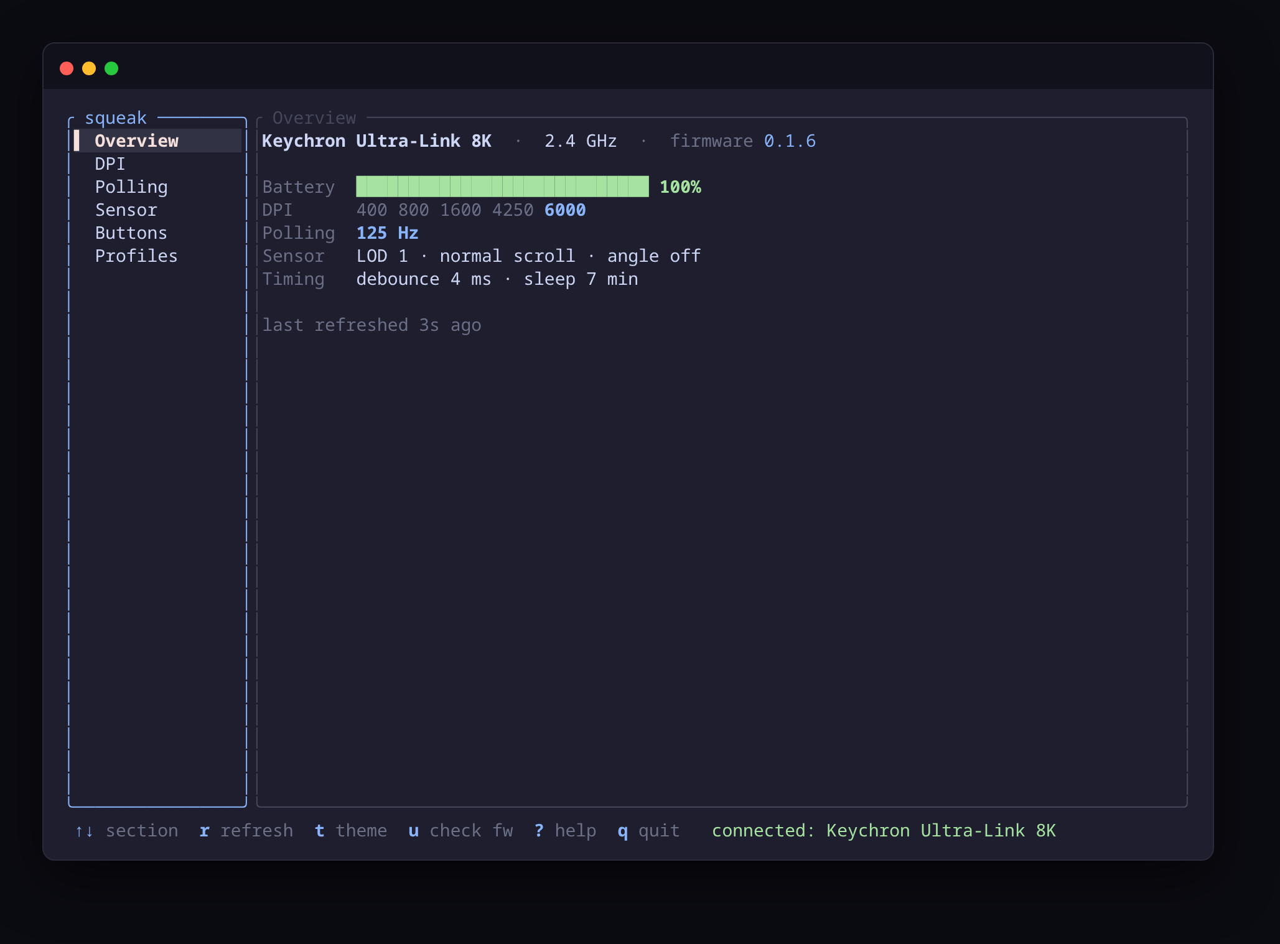Click the Timing row label

point(293,279)
